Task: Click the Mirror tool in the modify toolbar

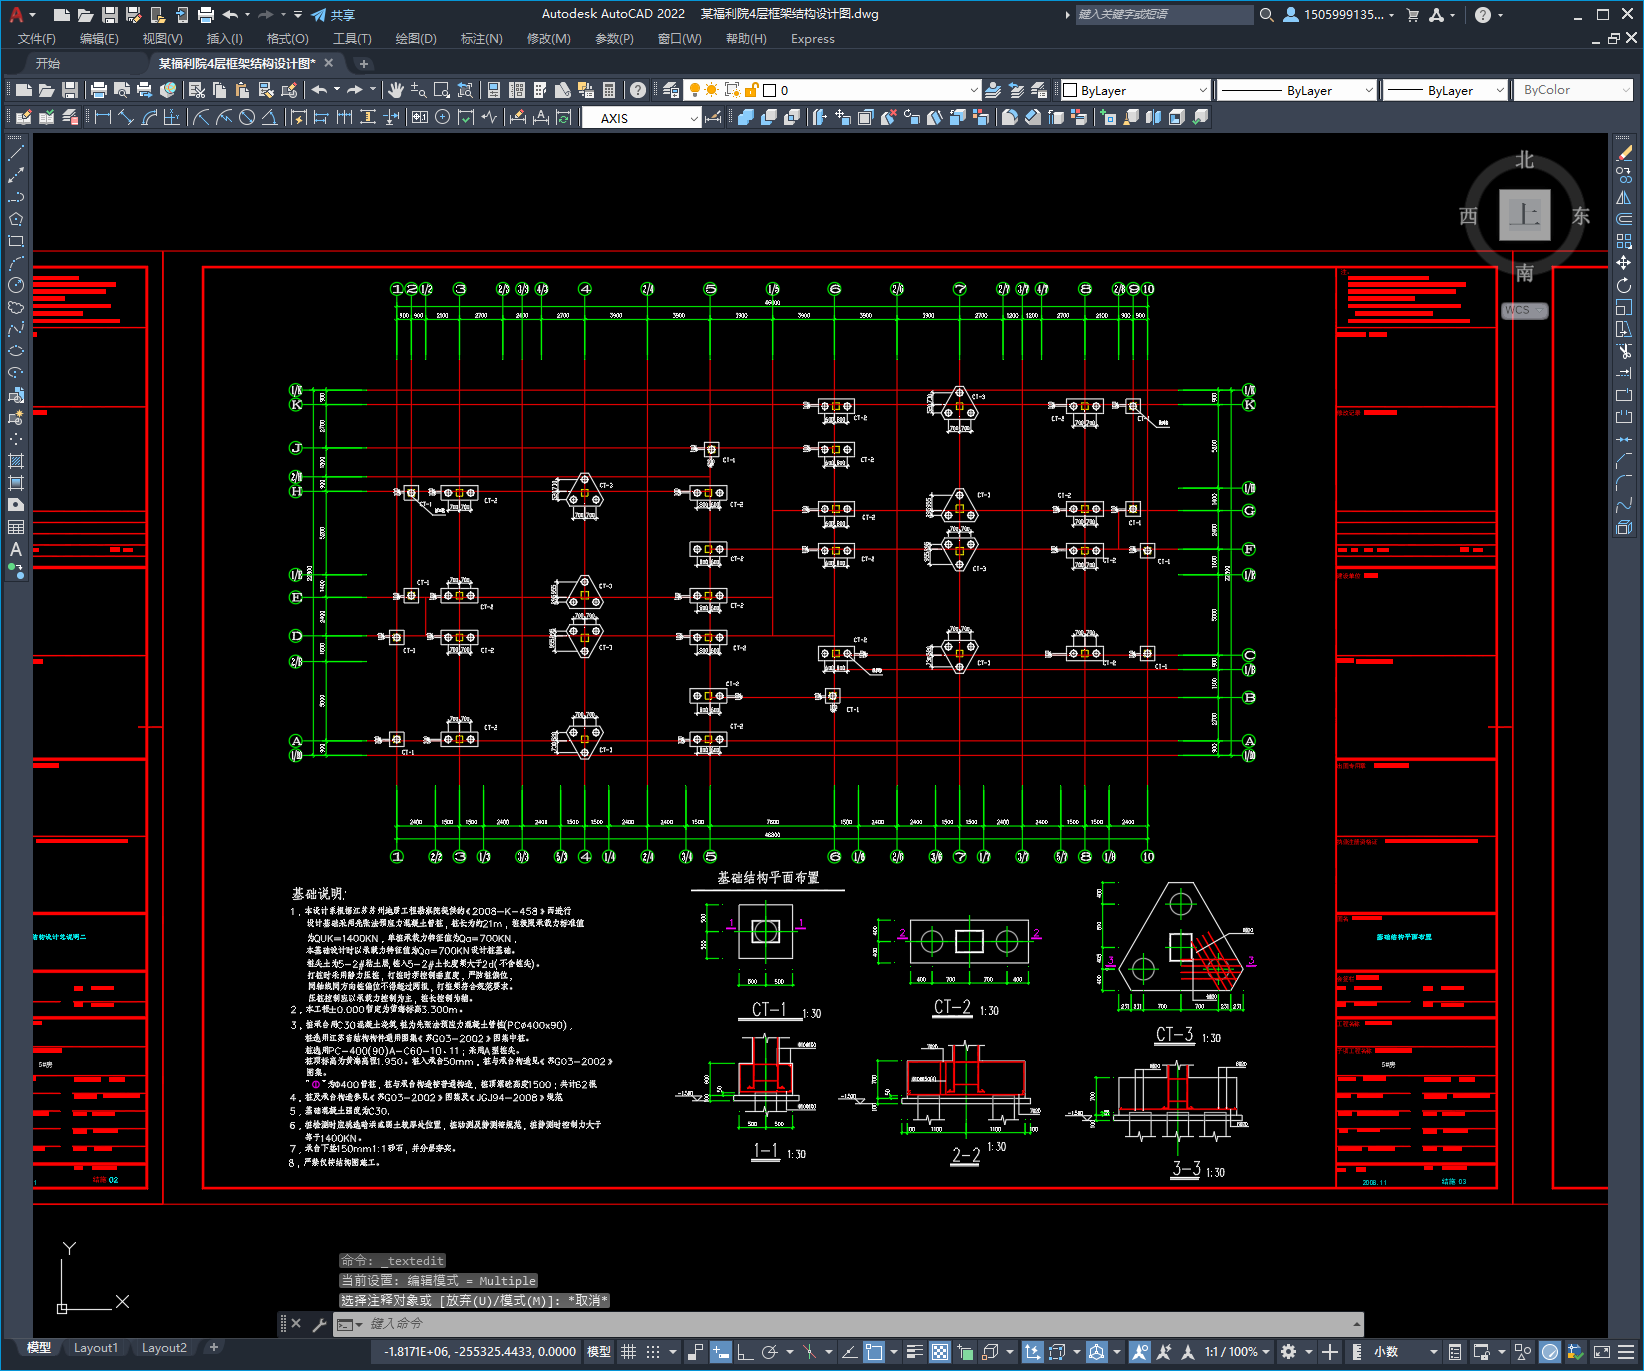Action: pos(1624,197)
